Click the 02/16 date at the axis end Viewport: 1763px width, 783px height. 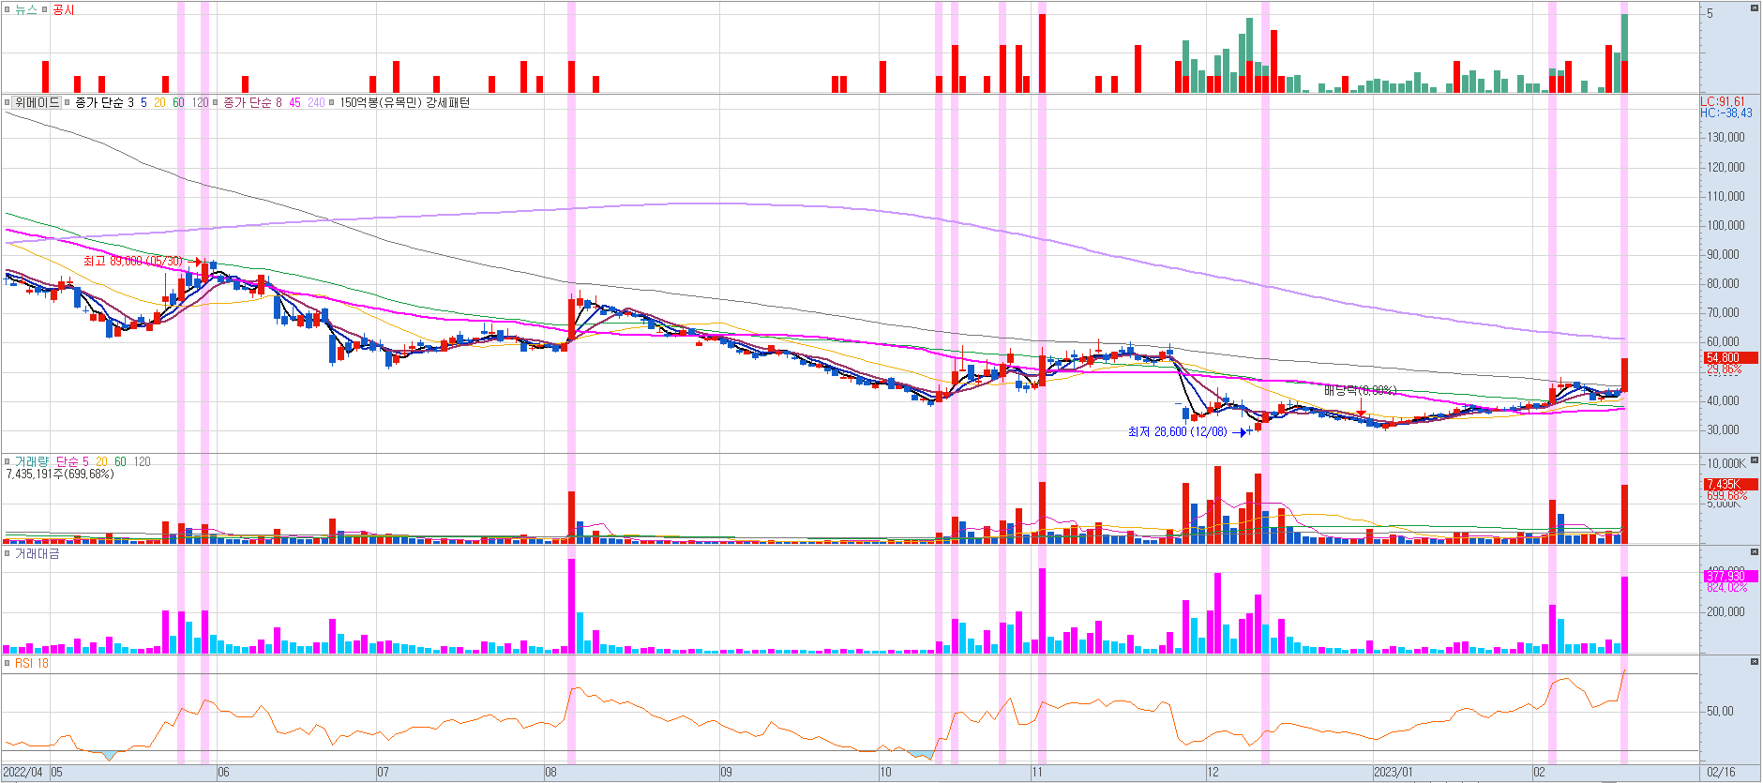click(1721, 773)
